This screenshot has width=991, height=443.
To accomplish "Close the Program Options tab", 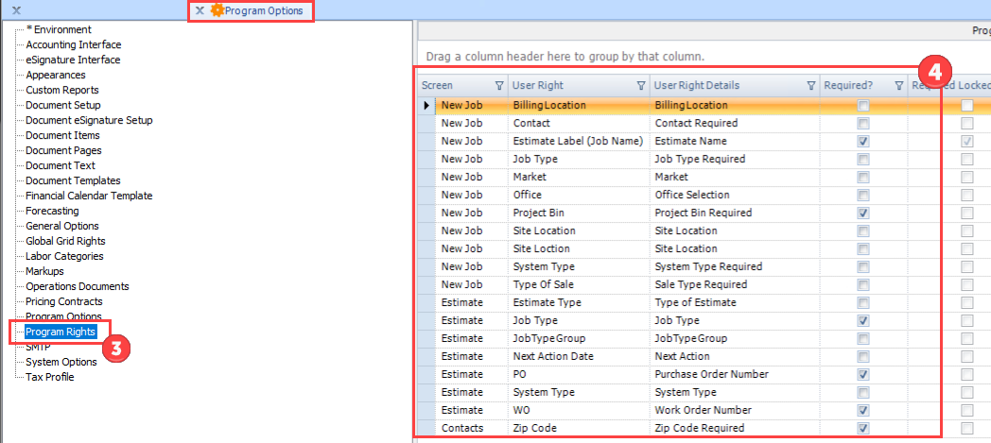I will click(x=200, y=10).
